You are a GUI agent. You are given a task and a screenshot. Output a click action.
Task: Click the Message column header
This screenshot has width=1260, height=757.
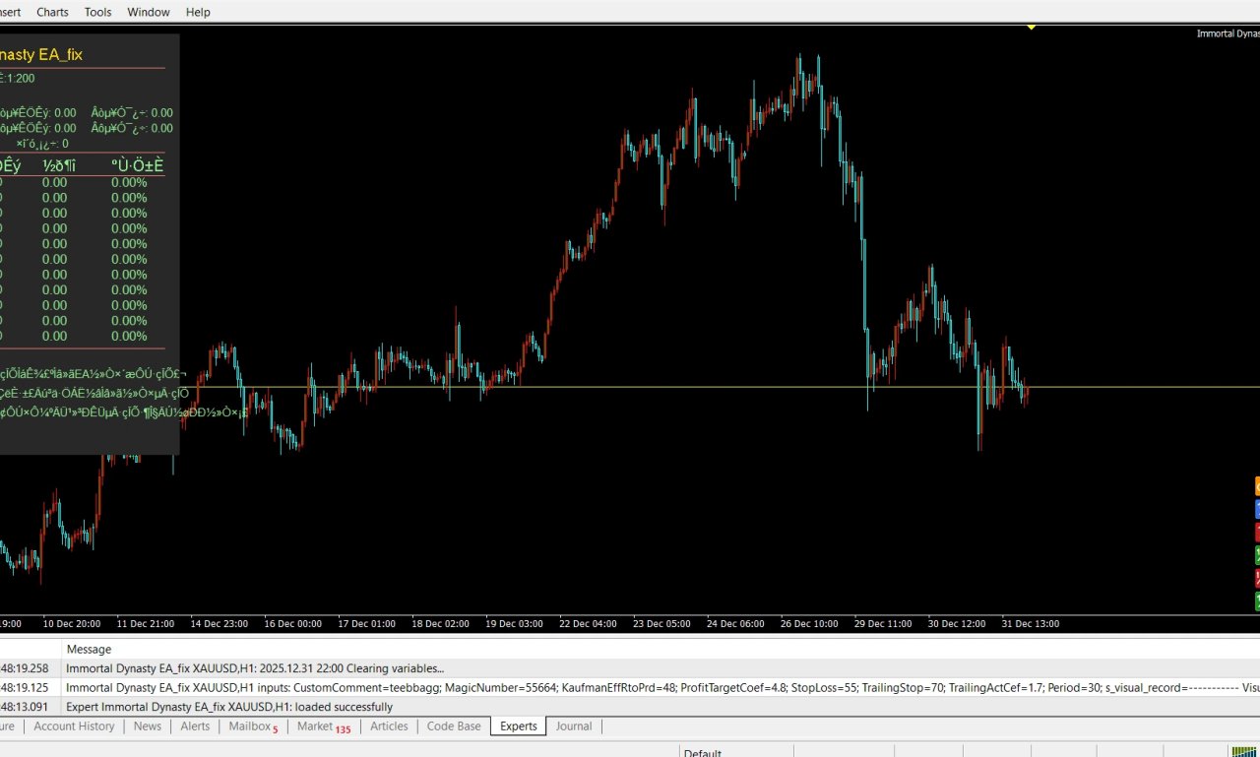pos(89,650)
